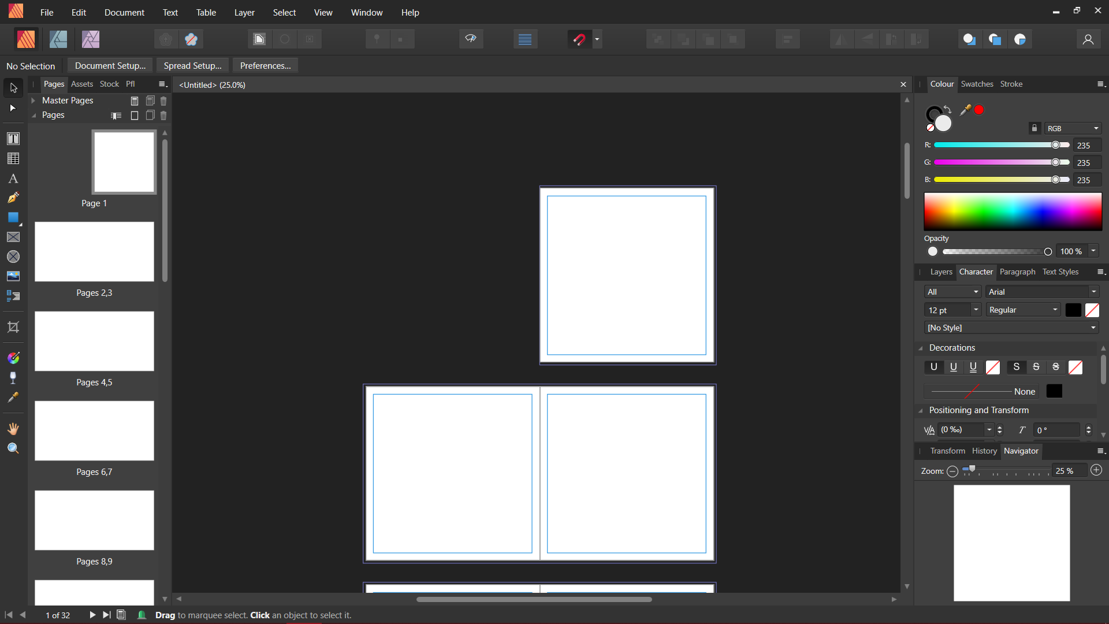This screenshot has width=1109, height=624.
Task: Open the Document menu
Action: pyautogui.click(x=124, y=12)
